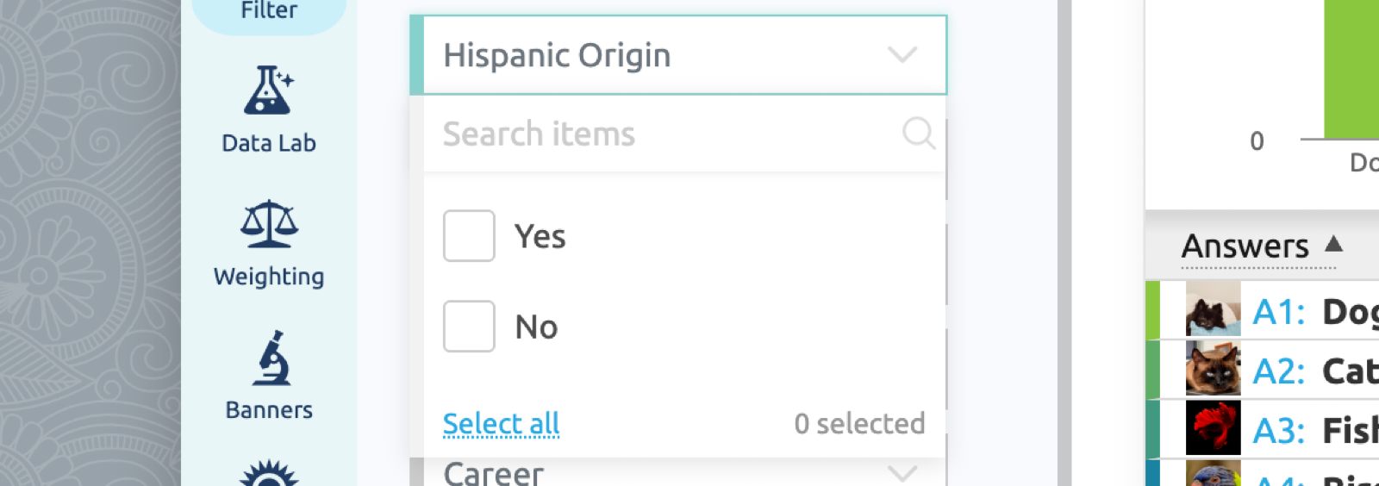This screenshot has width=1379, height=486.
Task: Click the green color swatch beside A1
Action: 1152,309
